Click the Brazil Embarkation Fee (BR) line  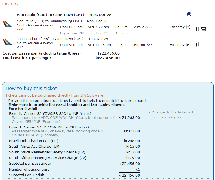[34, 141]
